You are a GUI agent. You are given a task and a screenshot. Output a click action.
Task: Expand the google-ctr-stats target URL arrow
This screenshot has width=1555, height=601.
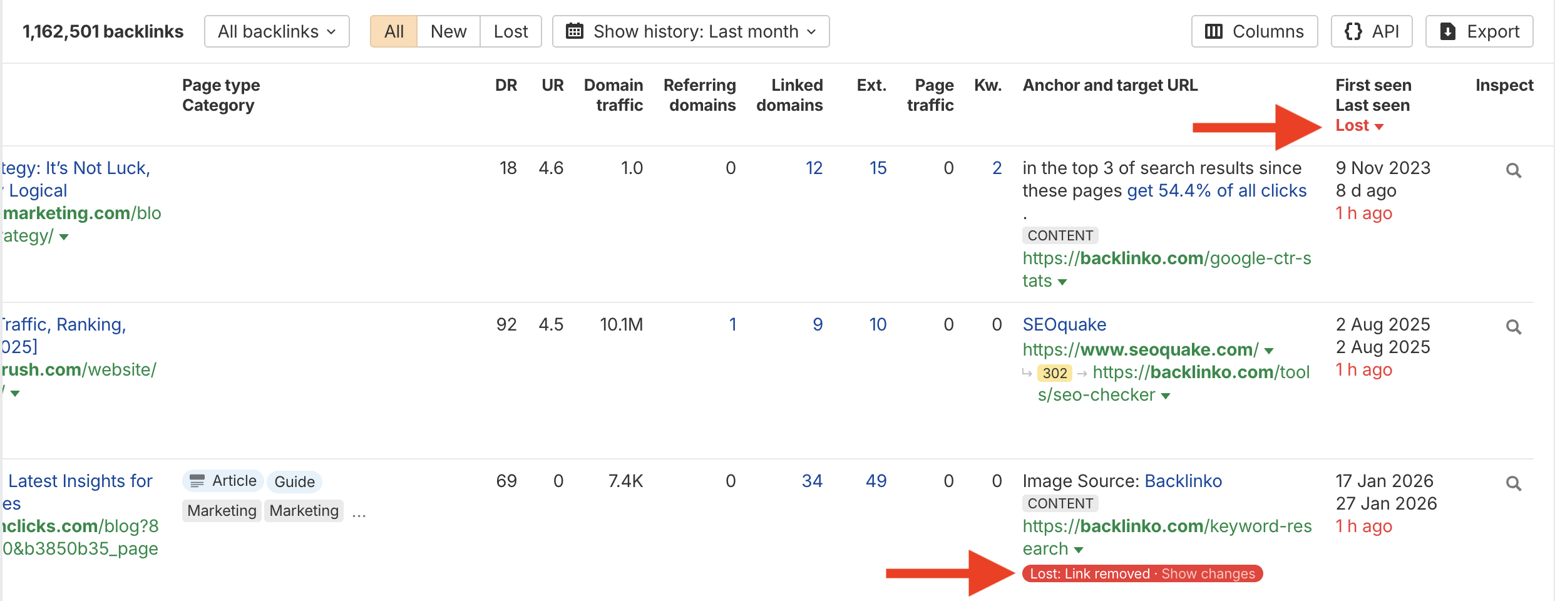pyautogui.click(x=1062, y=282)
